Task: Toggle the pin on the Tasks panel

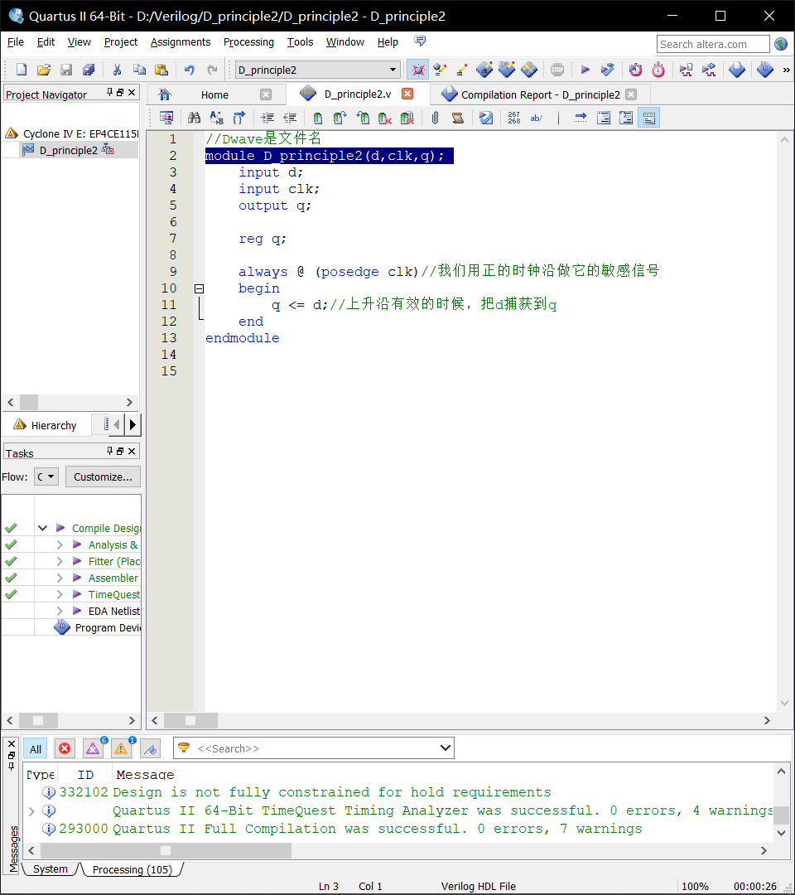Action: [110, 451]
